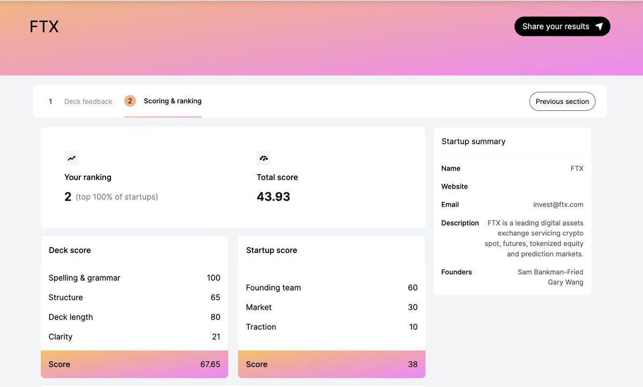Click the Clarity row label
The height and width of the screenshot is (387, 643).
tap(61, 337)
